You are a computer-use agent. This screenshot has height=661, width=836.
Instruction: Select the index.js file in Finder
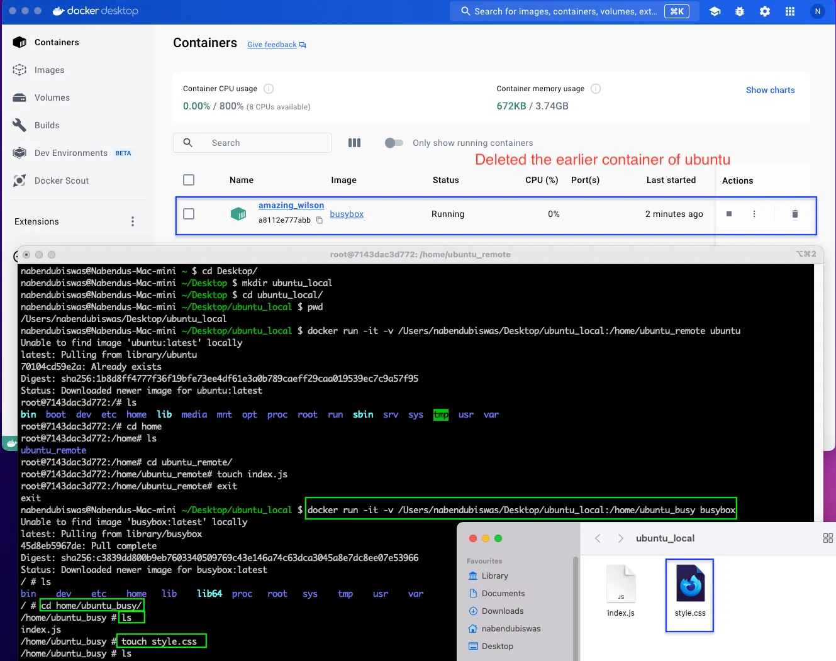coord(621,591)
